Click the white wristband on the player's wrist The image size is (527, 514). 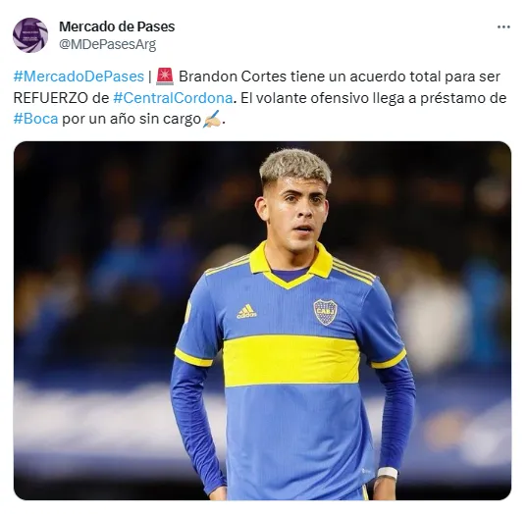388,473
